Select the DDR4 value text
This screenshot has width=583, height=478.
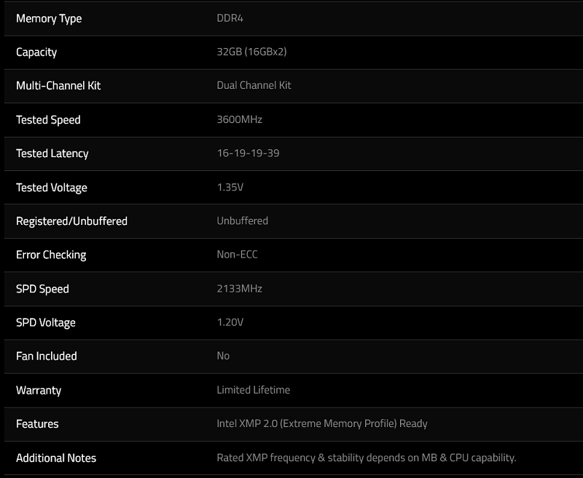pyautogui.click(x=230, y=18)
